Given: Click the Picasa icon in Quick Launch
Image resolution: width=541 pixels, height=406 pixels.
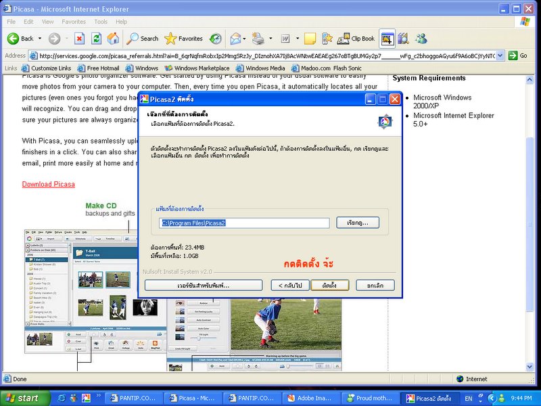Looking at the screenshot, I should point(86,398).
